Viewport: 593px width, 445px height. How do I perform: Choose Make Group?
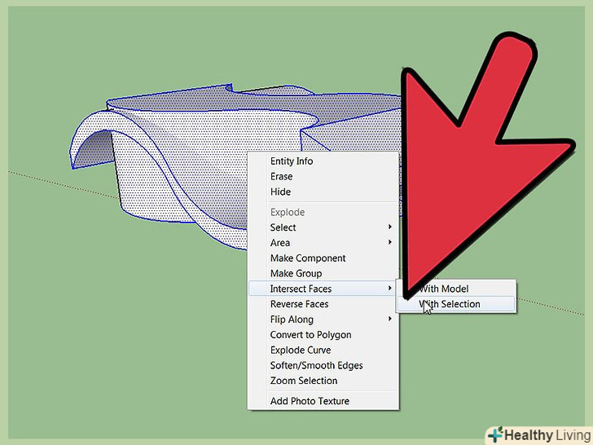[x=323, y=273]
